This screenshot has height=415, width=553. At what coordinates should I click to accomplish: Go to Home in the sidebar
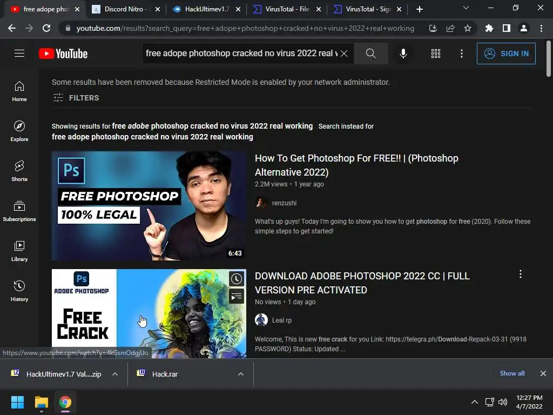[19, 91]
